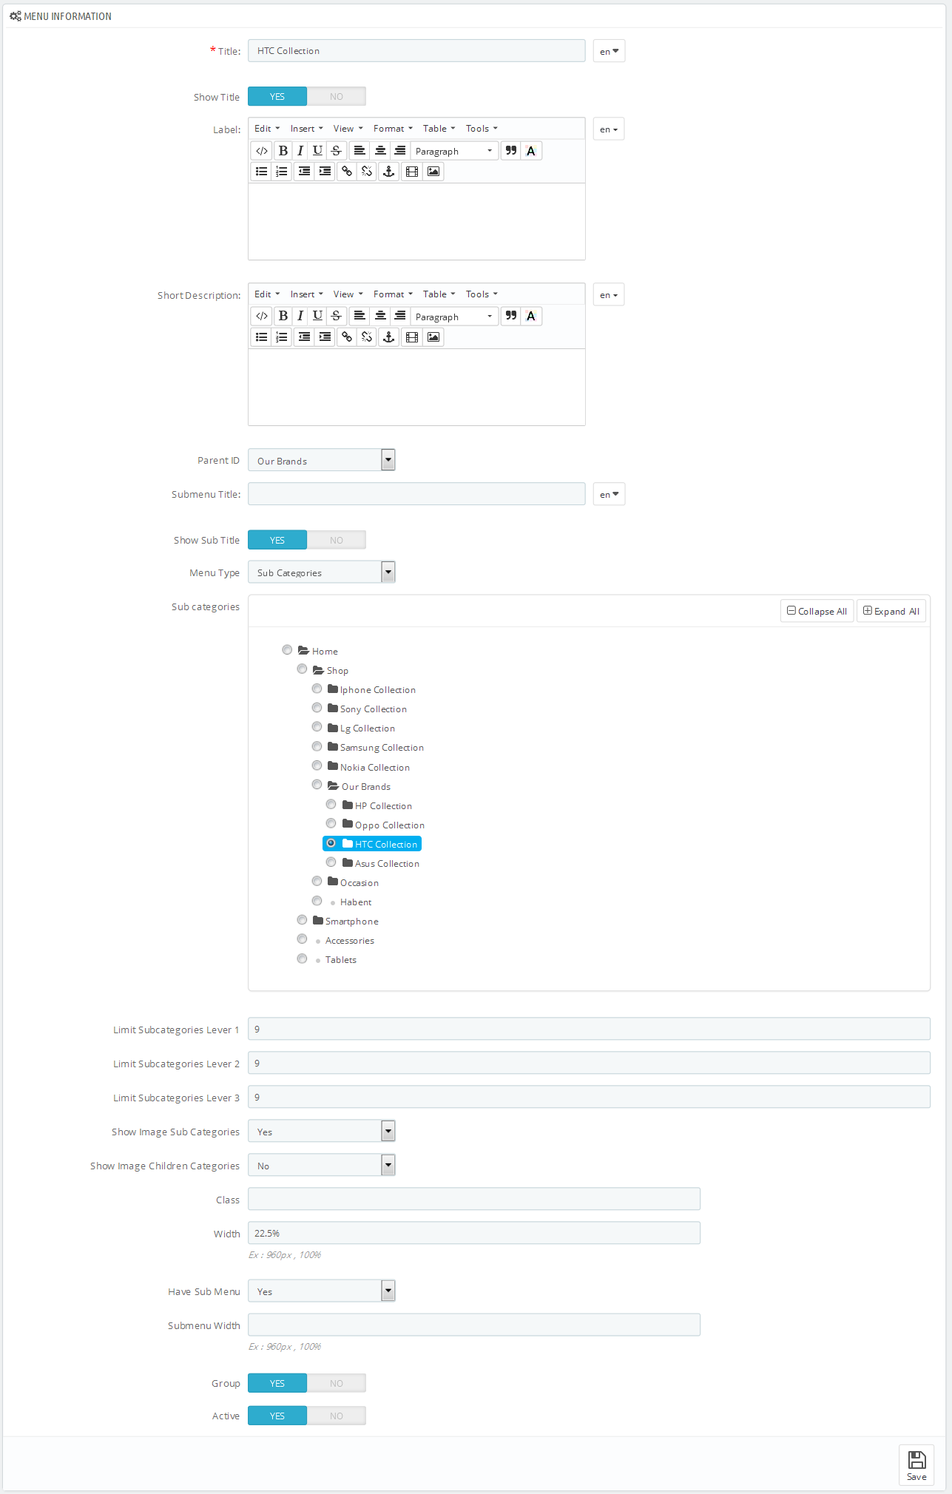Select Asus Collection radio button
This screenshot has width=952, height=1494.
click(331, 862)
